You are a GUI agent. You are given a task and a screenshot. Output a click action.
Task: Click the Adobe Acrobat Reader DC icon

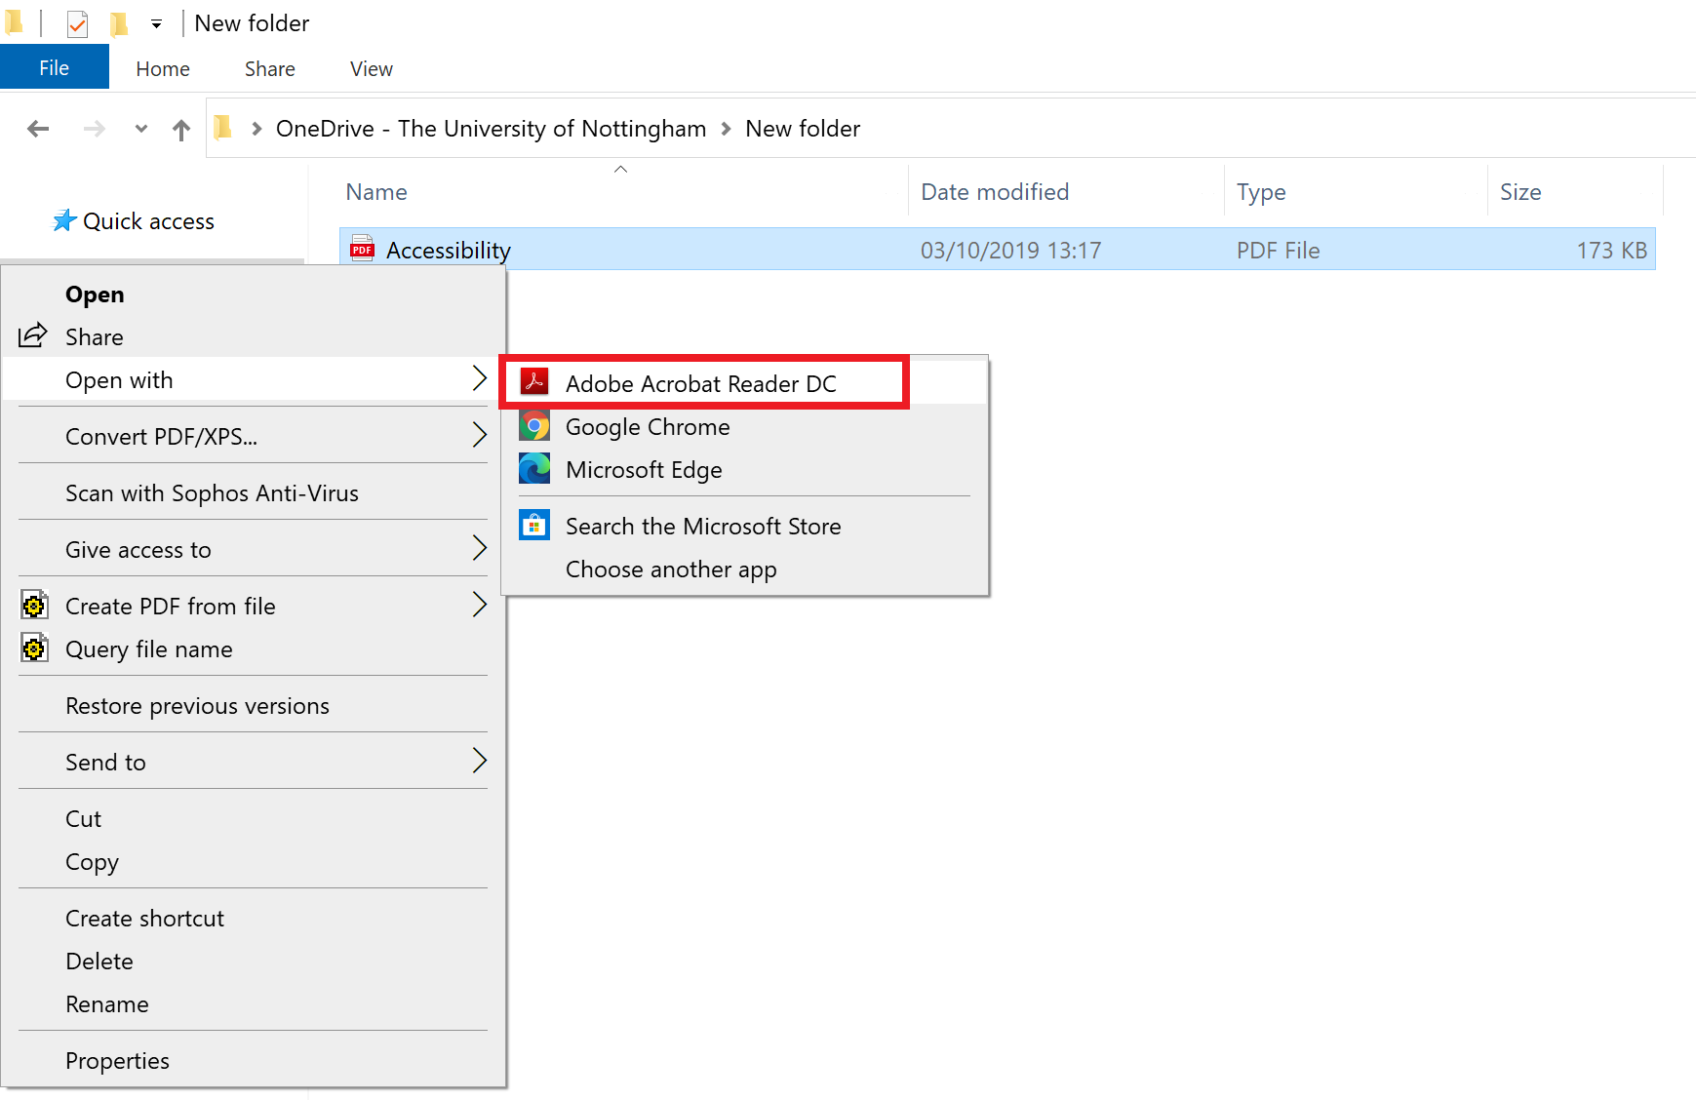tap(534, 381)
